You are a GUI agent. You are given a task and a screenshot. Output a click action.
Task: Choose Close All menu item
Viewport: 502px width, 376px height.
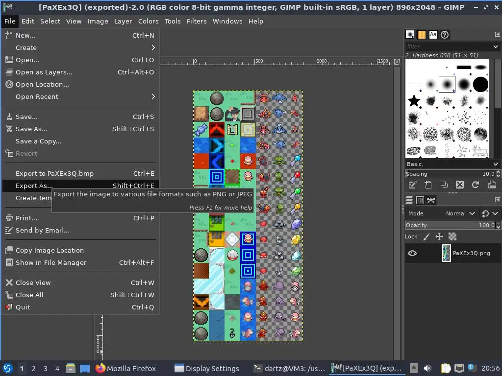pos(80,295)
